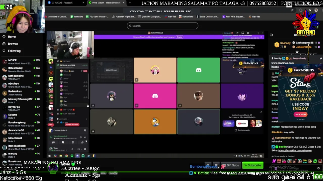Launch the YouTube activity thumbnail
This screenshot has width=323, height=181.
tap(242, 123)
